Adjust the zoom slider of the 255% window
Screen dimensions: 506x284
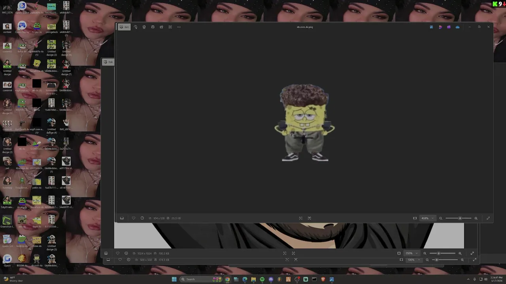(x=442, y=253)
